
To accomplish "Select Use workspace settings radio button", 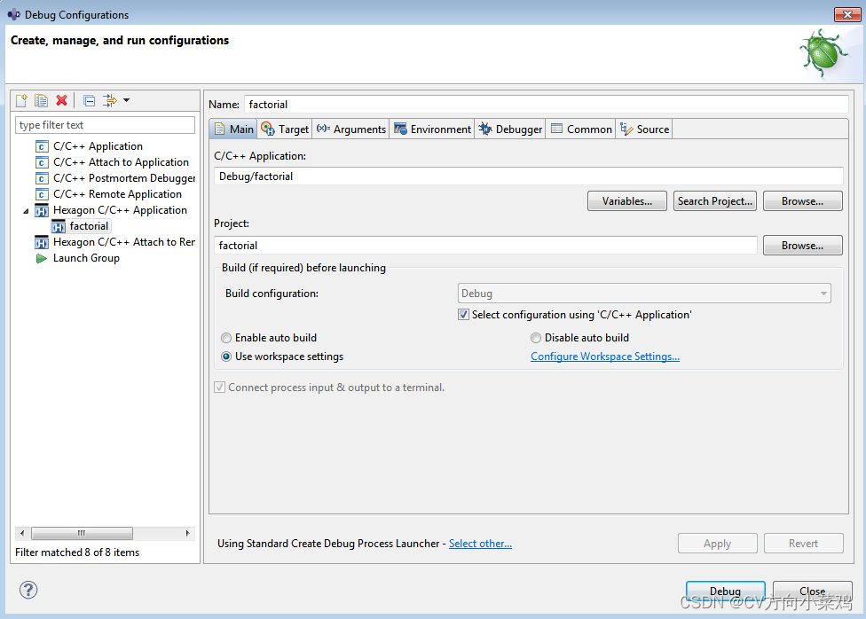I will click(226, 357).
